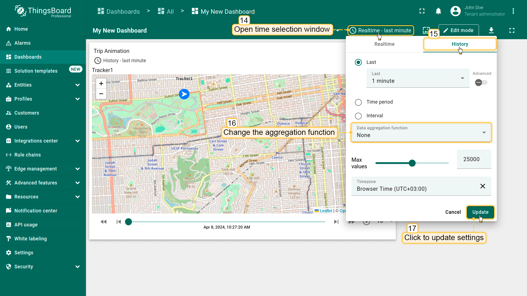This screenshot has width=527, height=296.
Task: Open Home from the sidebar
Action: (43, 29)
